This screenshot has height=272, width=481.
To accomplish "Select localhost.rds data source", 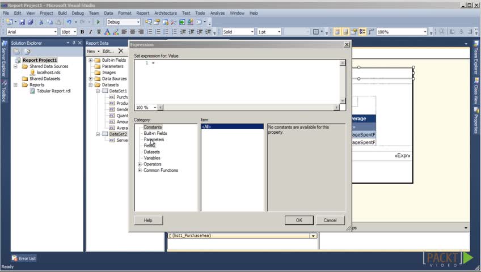I will pyautogui.click(x=48, y=73).
